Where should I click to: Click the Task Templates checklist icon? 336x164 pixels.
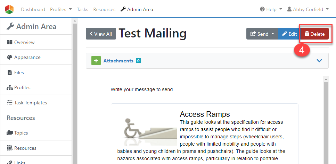click(x=10, y=103)
